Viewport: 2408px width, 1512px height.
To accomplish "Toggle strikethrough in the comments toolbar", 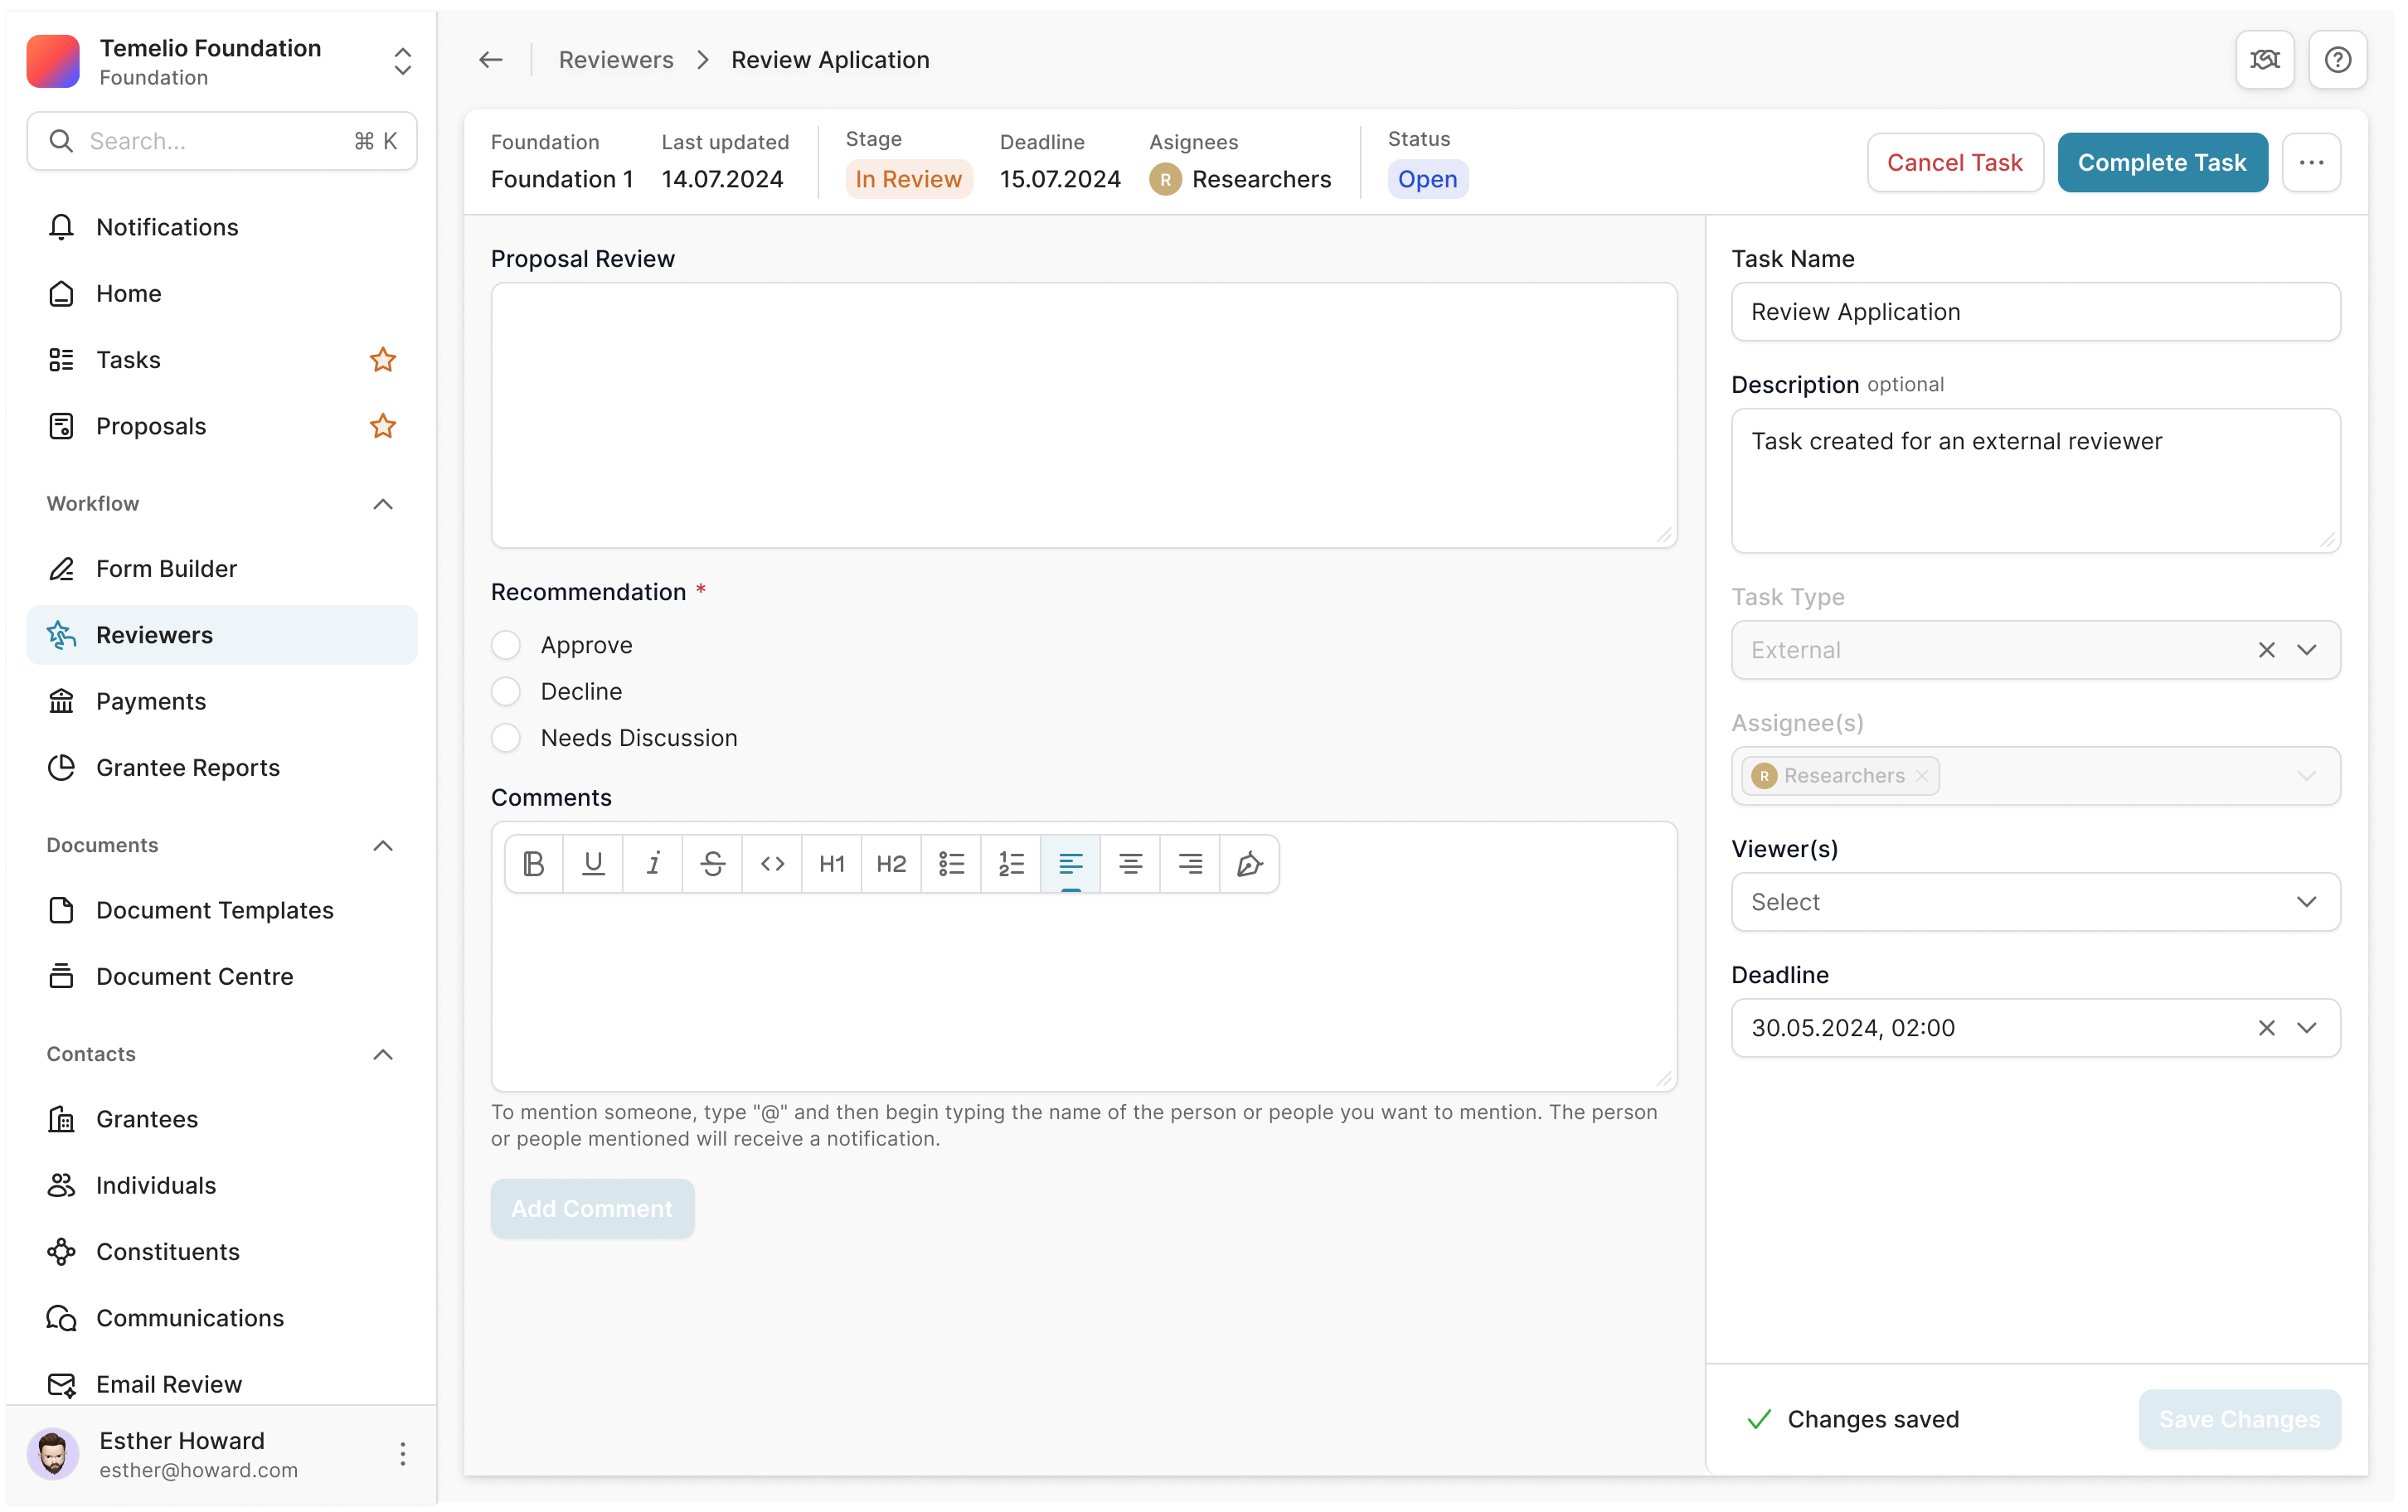I will pos(712,863).
